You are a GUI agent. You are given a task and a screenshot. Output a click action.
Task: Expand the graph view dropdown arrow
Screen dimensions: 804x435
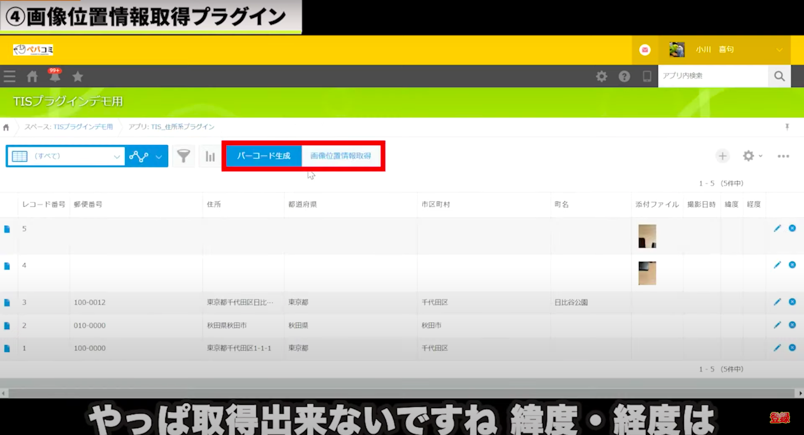coord(159,157)
